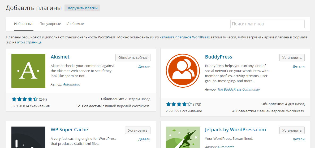Open the Любимые tab
Image resolution: width=315 pixels, height=148 pixels.
(75, 24)
